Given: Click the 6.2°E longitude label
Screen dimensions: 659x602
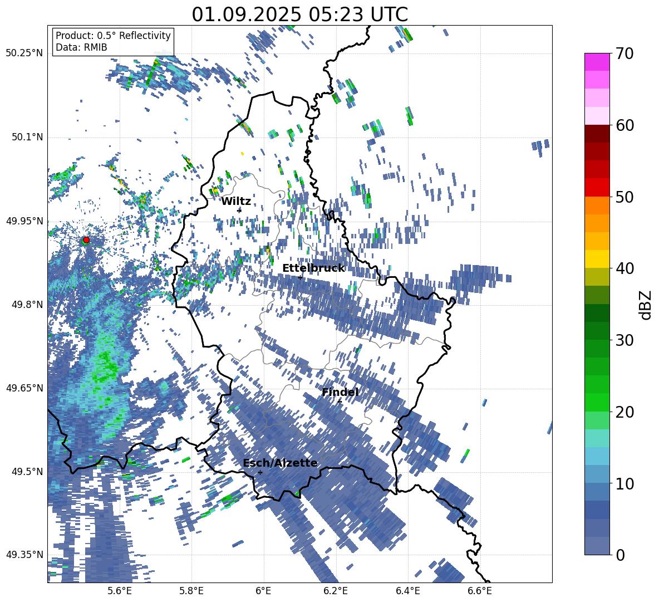Looking at the screenshot, I should (x=336, y=591).
